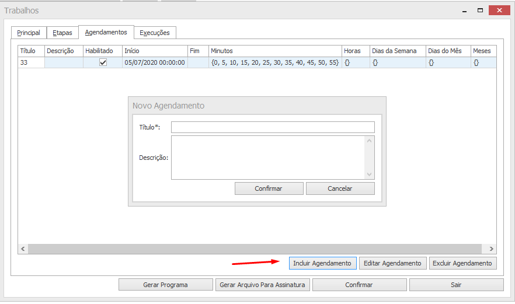
Task: Click the Sair button
Action: [456, 285]
